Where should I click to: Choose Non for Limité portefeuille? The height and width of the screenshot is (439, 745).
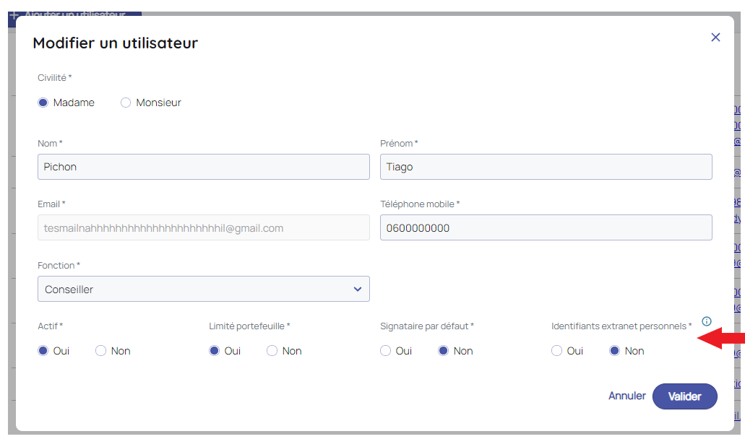click(272, 351)
